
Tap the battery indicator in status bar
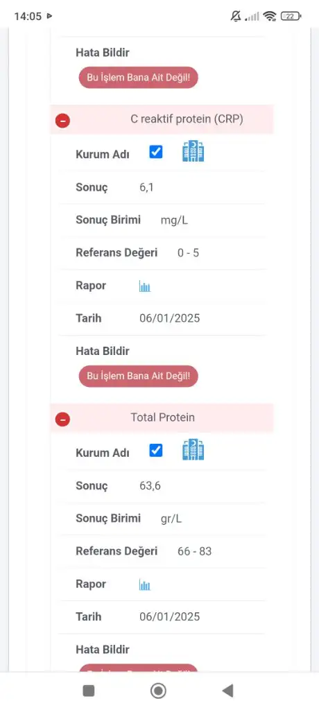click(291, 17)
